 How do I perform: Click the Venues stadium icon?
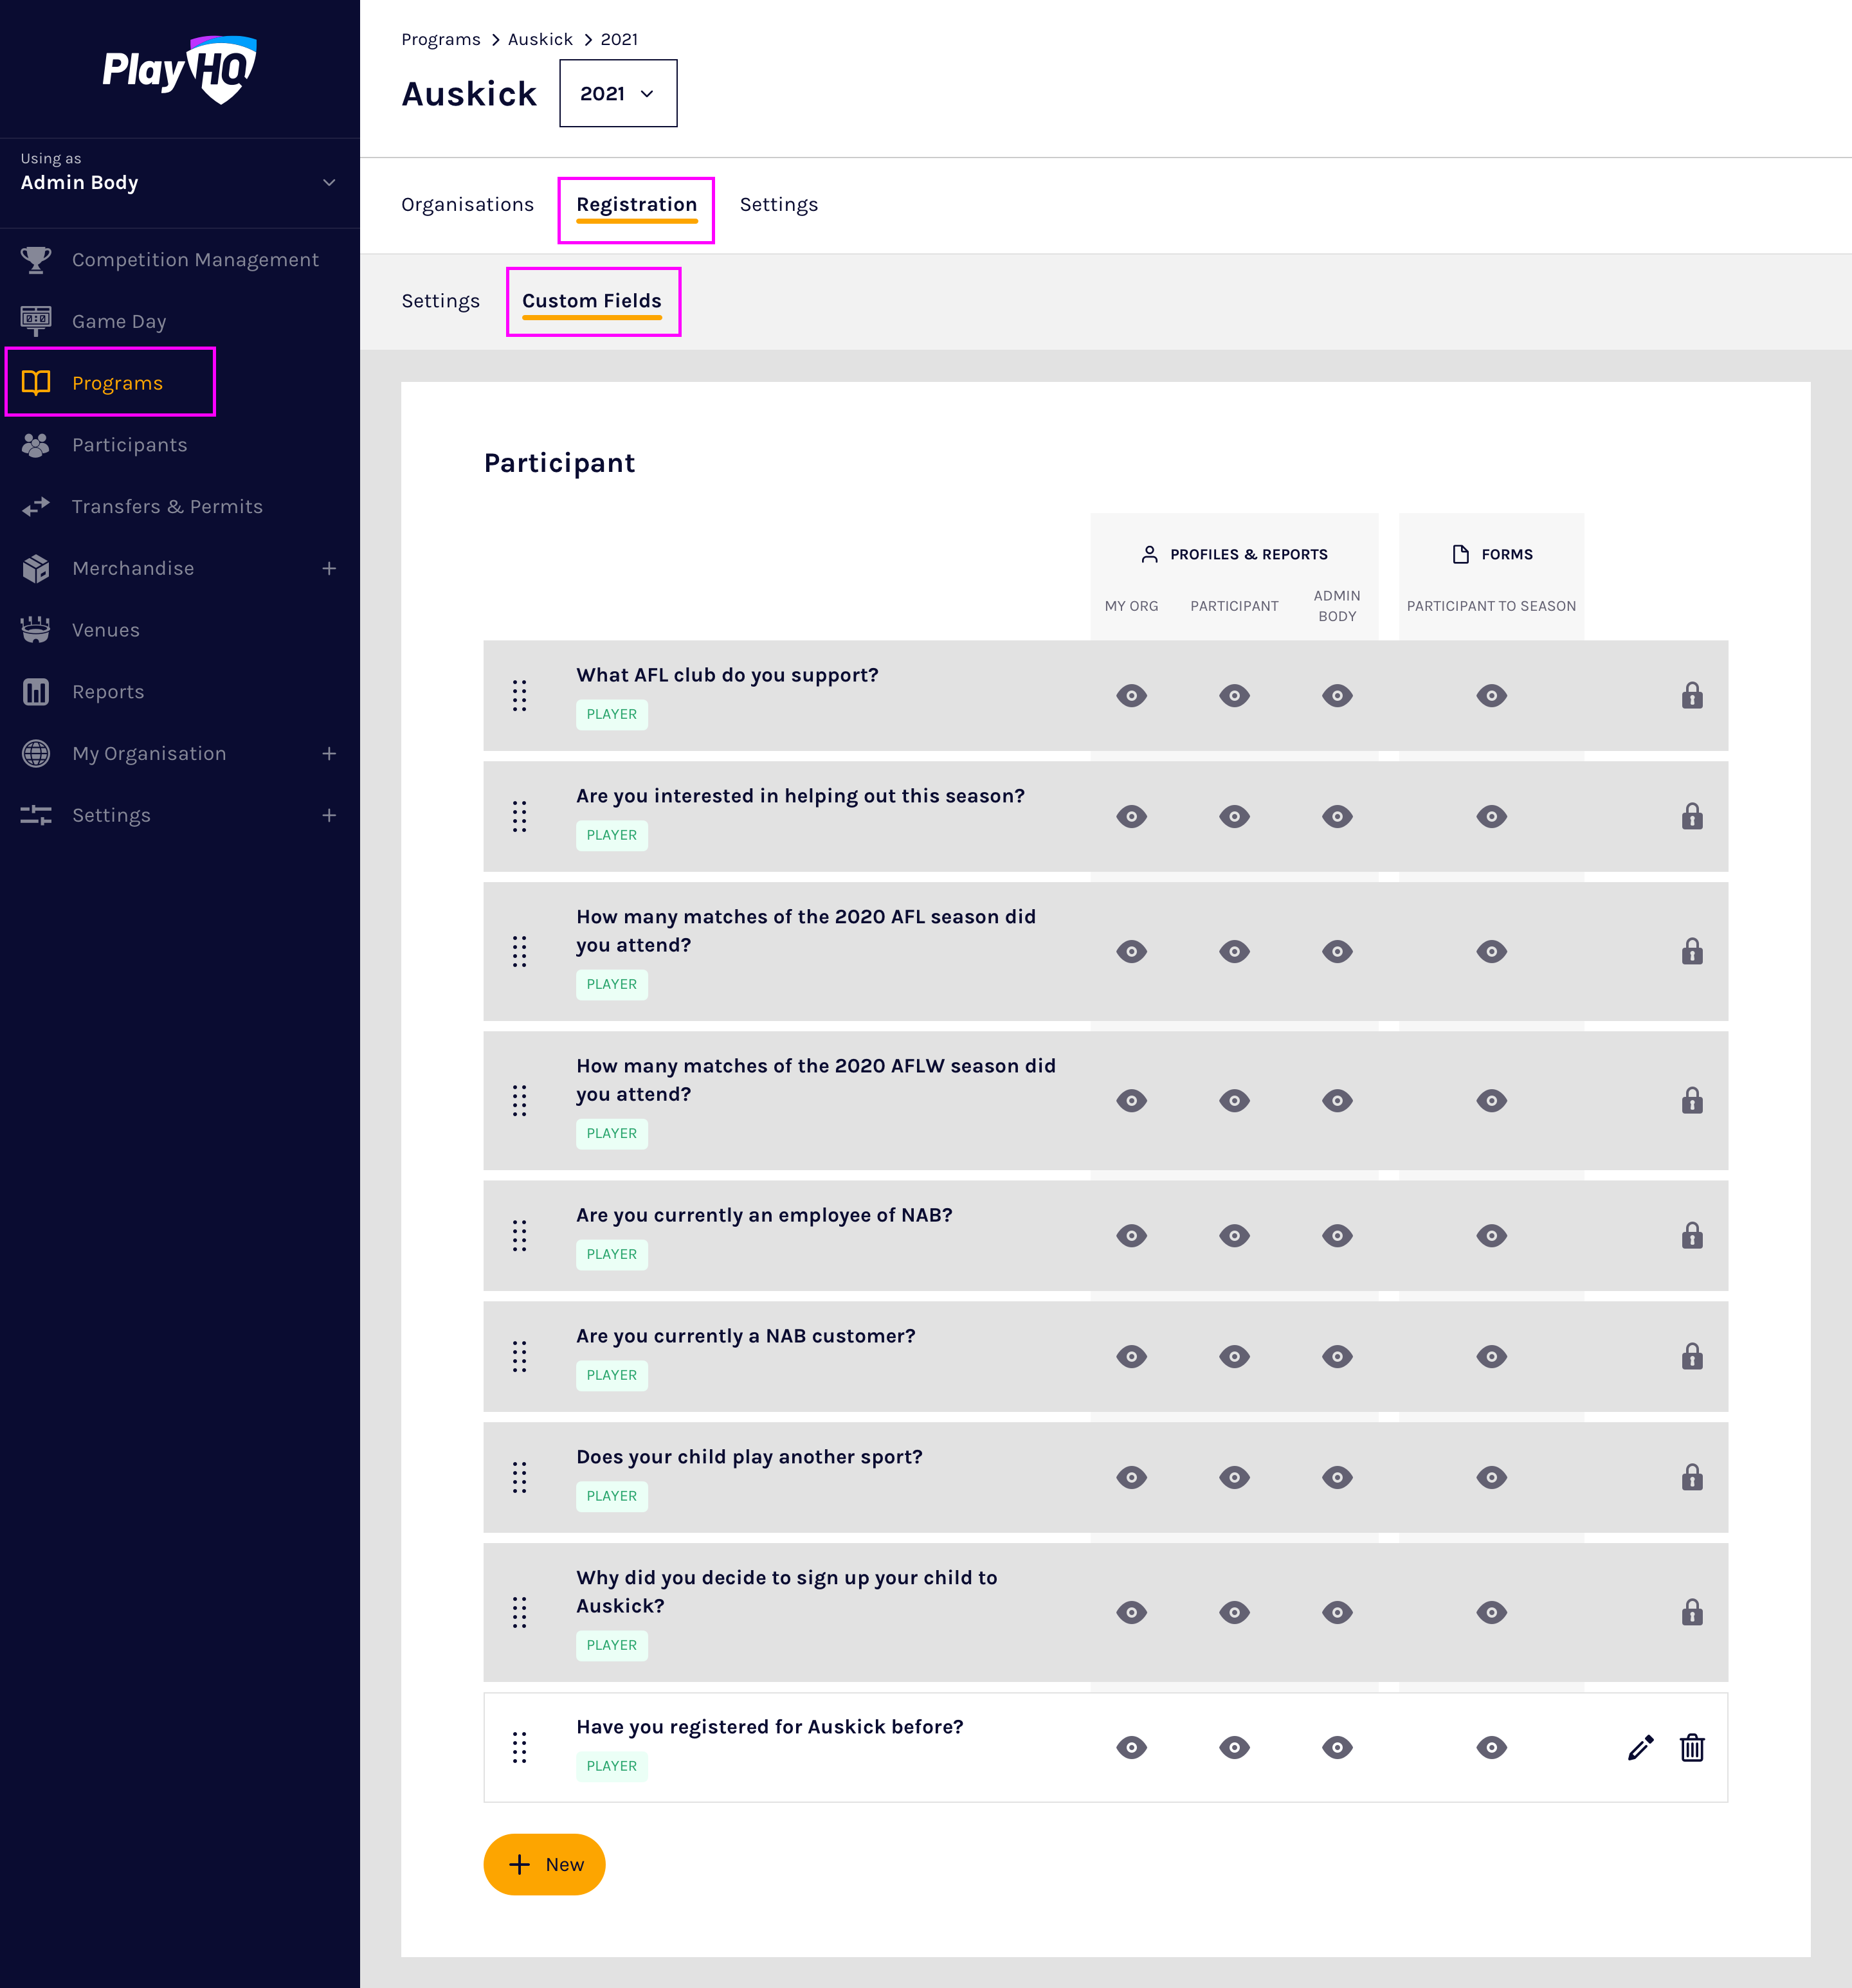click(x=36, y=630)
